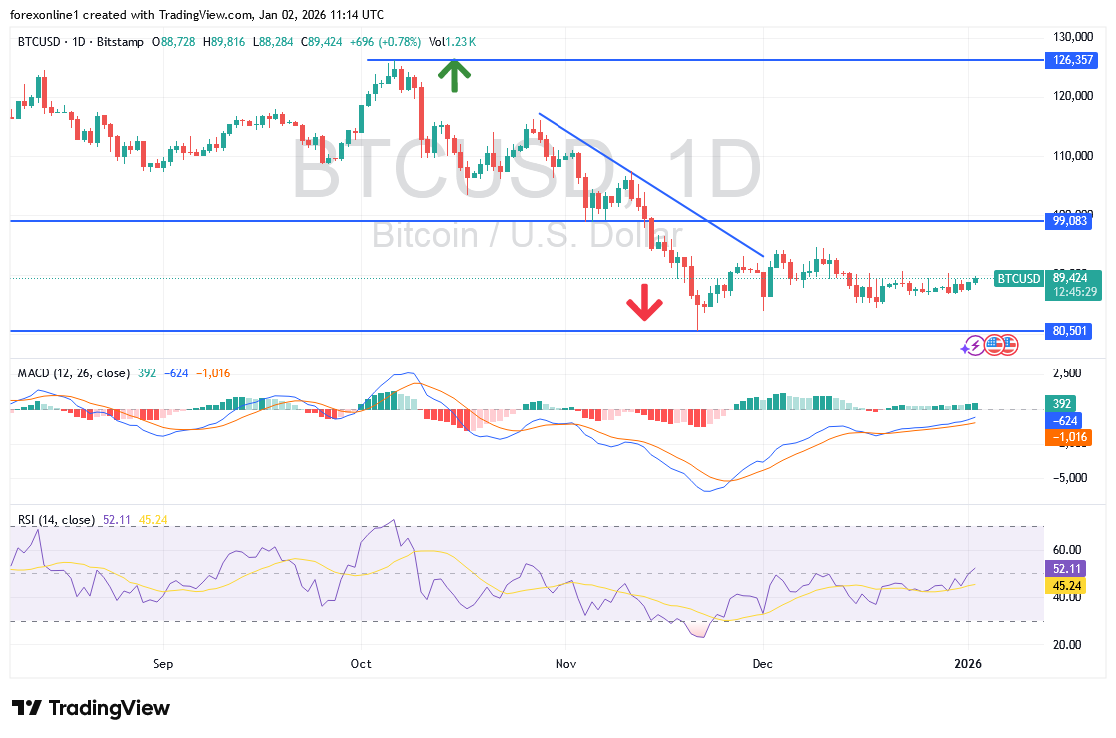Click the 2026 label on the time axis
This screenshot has height=738, width=1116.
pyautogui.click(x=969, y=663)
